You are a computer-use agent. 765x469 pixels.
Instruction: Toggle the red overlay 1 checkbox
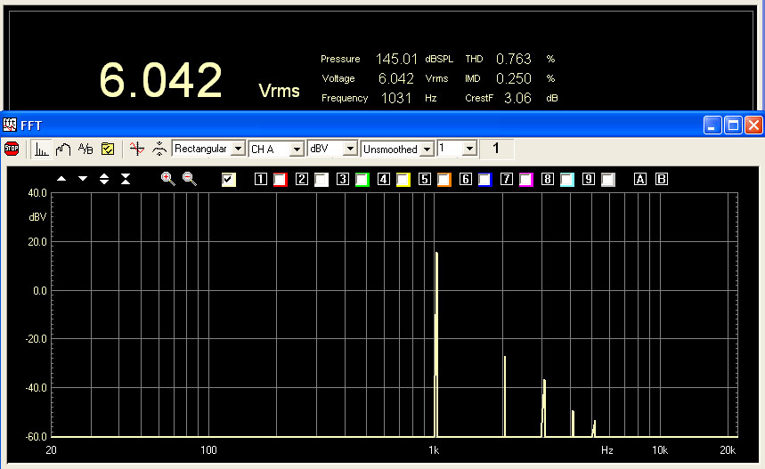280,180
